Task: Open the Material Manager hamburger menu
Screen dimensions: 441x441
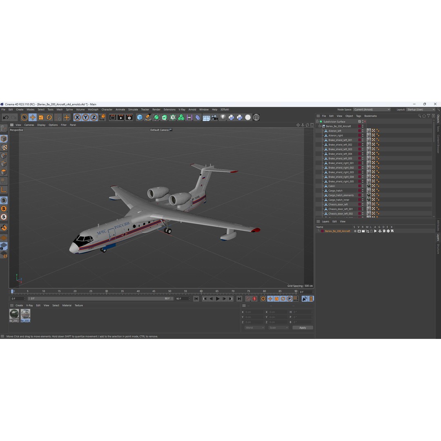Action: (x=11, y=305)
